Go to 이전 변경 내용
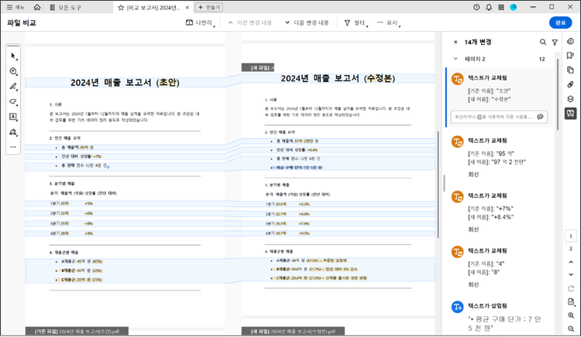The width and height of the screenshot is (581, 337). [x=250, y=23]
